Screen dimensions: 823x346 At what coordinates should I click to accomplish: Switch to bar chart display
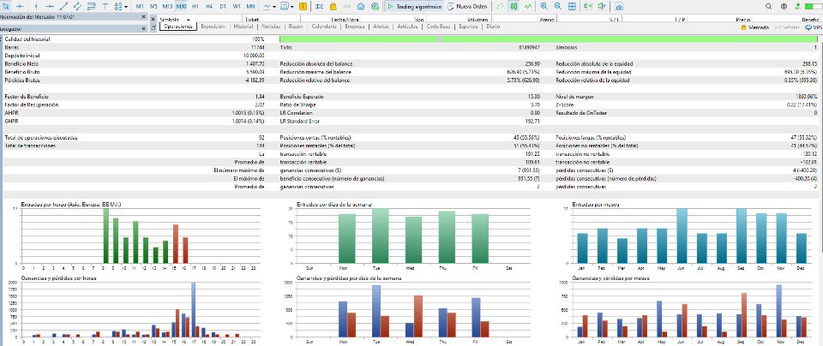500,6
